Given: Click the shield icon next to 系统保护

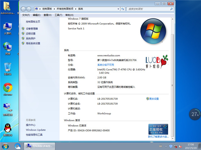Looking at the screenshot, I should click(23, 38).
